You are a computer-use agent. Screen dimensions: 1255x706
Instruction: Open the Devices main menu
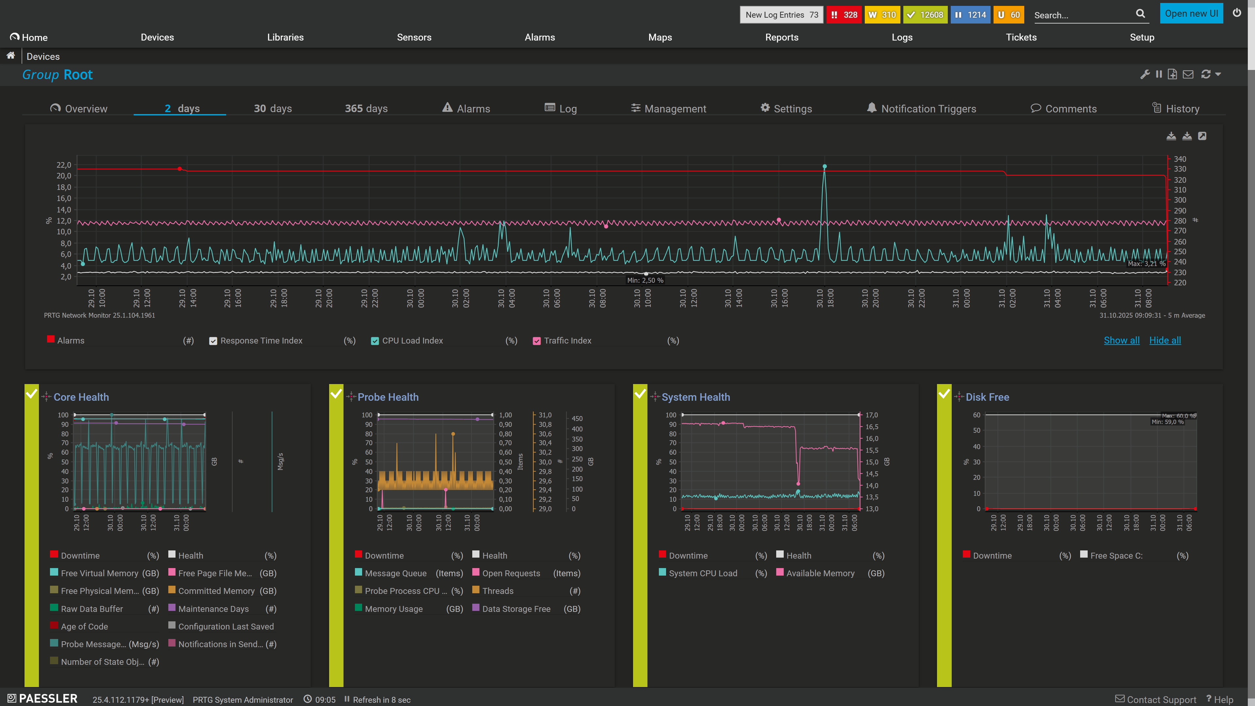pyautogui.click(x=157, y=37)
